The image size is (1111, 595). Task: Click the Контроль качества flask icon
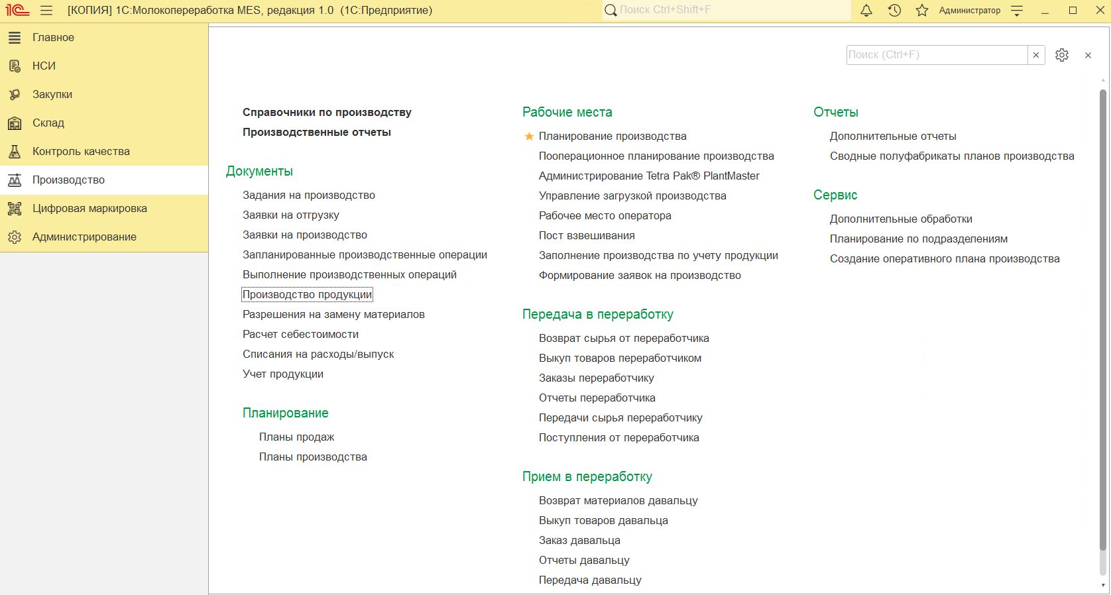[15, 152]
